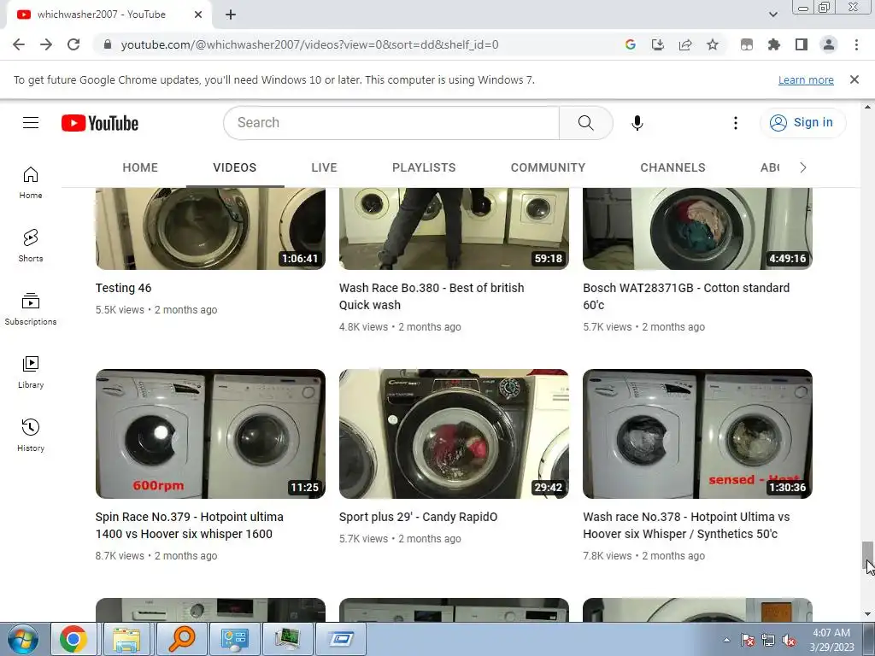Viewport: 875px width, 656px height.
Task: Open the COMMUNITY channel tab
Action: tap(548, 167)
